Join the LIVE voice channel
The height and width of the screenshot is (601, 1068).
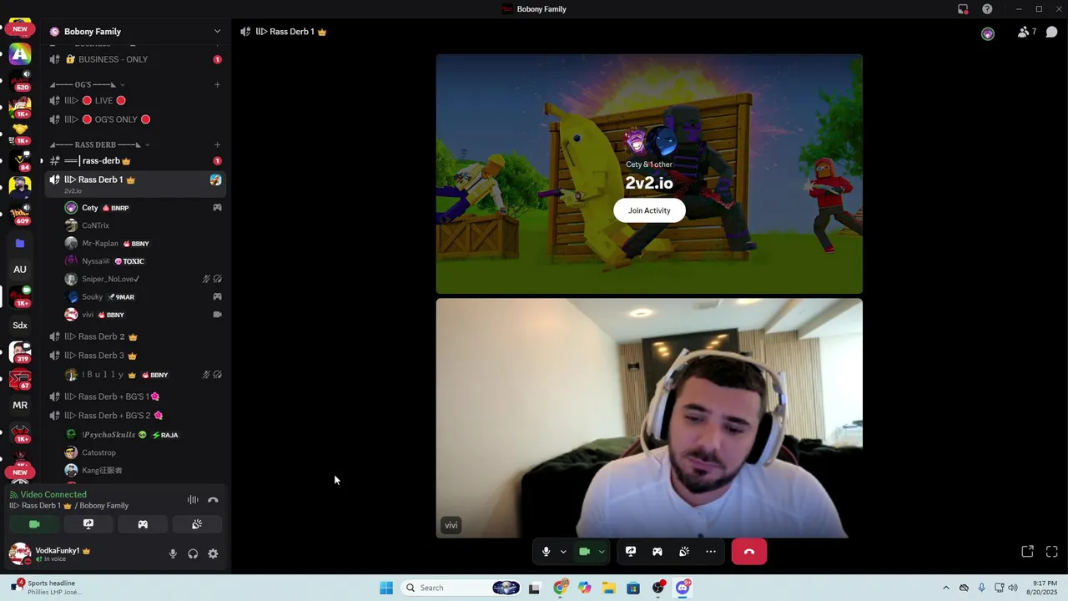pos(136,100)
